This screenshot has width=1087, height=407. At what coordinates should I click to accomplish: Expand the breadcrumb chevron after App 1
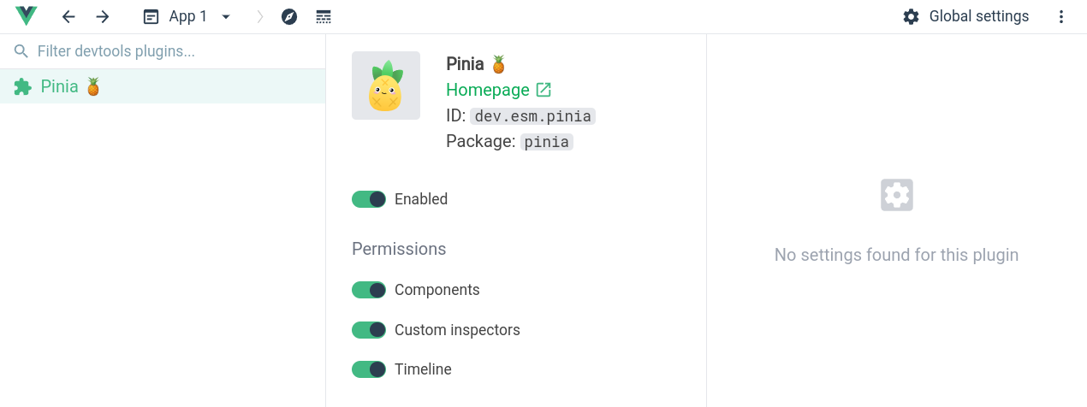[260, 17]
